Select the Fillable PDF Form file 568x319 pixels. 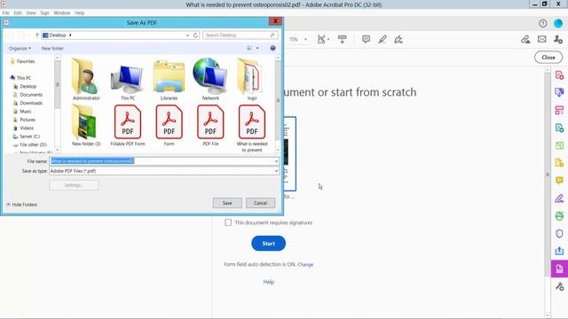[128, 126]
